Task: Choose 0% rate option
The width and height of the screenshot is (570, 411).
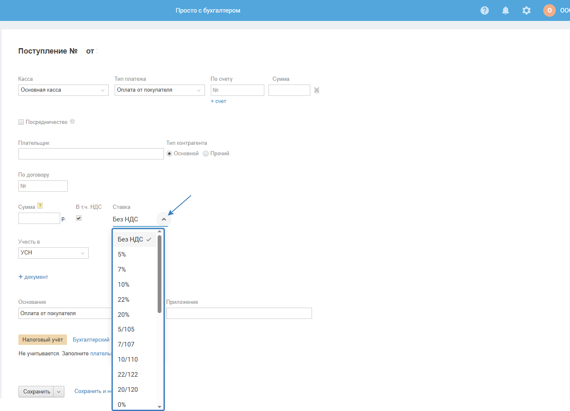Action: click(135, 404)
